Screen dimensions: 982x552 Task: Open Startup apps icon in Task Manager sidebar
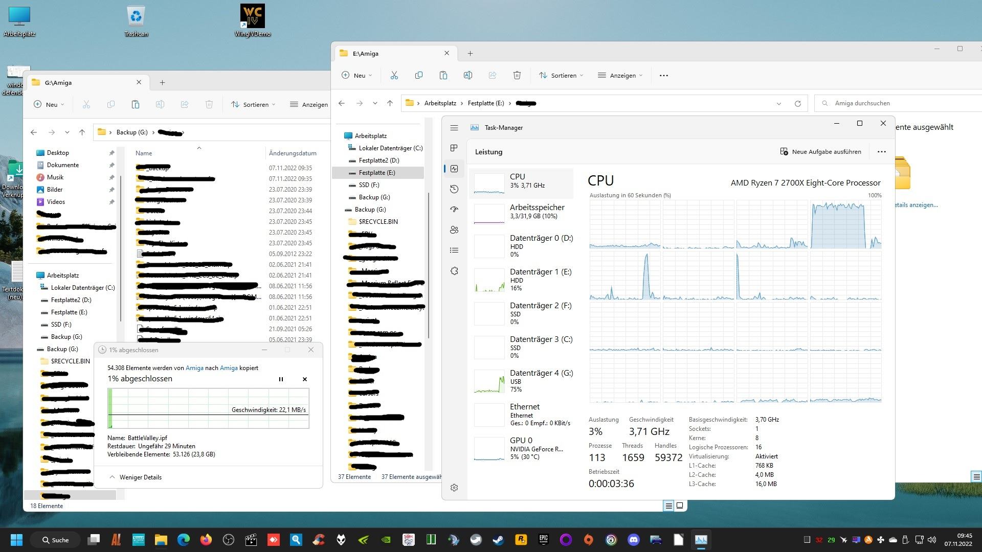[x=454, y=210]
